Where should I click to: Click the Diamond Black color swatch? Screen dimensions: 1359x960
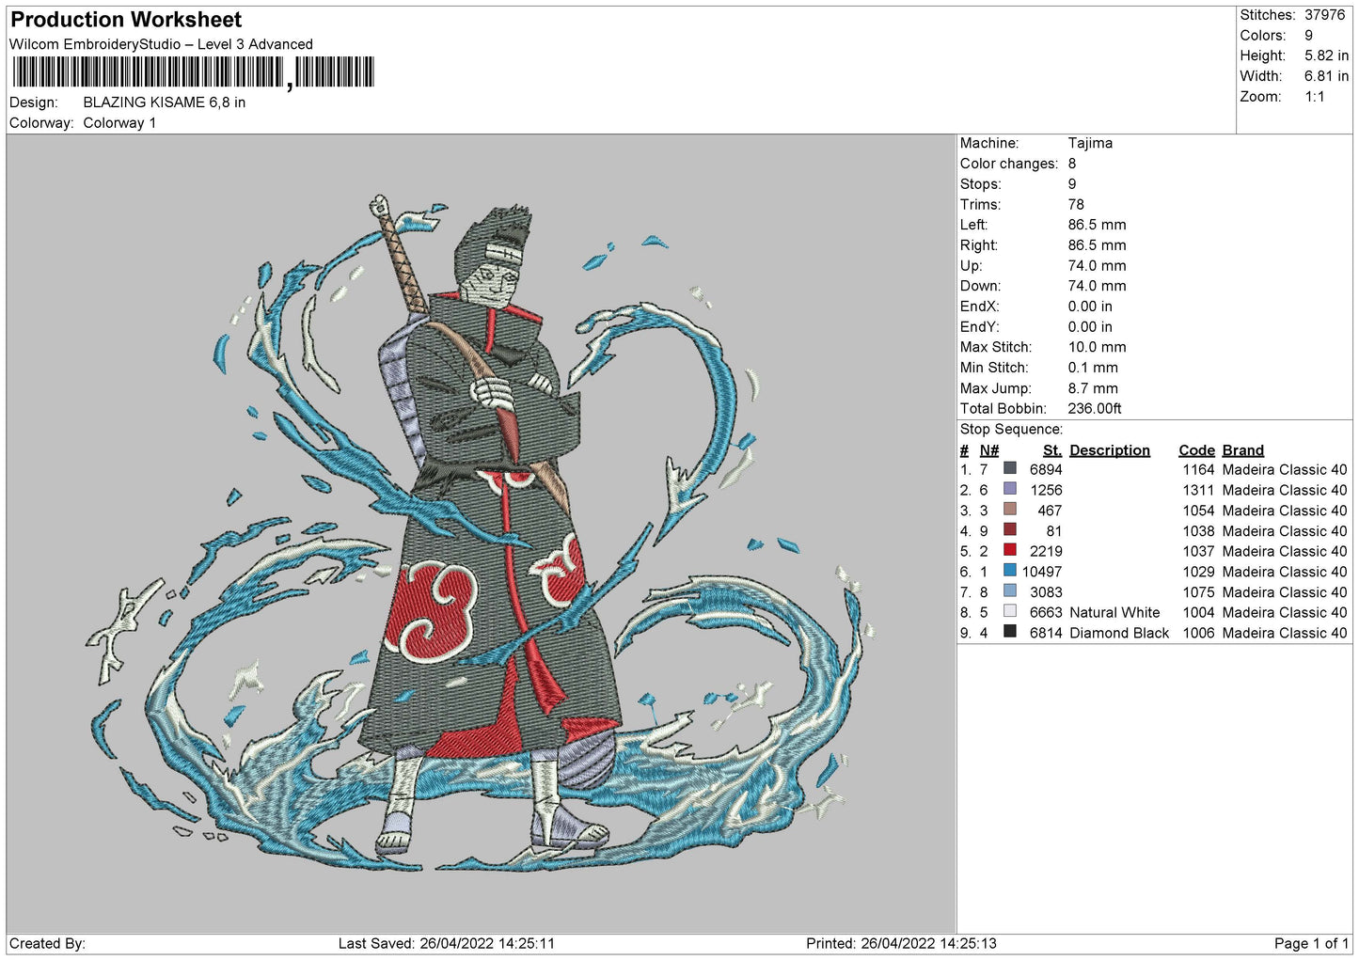tap(1009, 632)
